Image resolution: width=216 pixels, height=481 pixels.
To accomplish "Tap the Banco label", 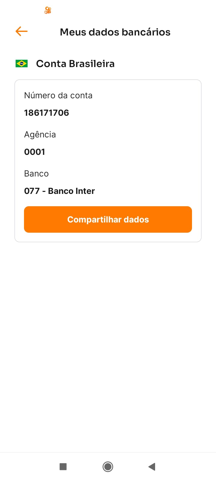I will [36, 174].
